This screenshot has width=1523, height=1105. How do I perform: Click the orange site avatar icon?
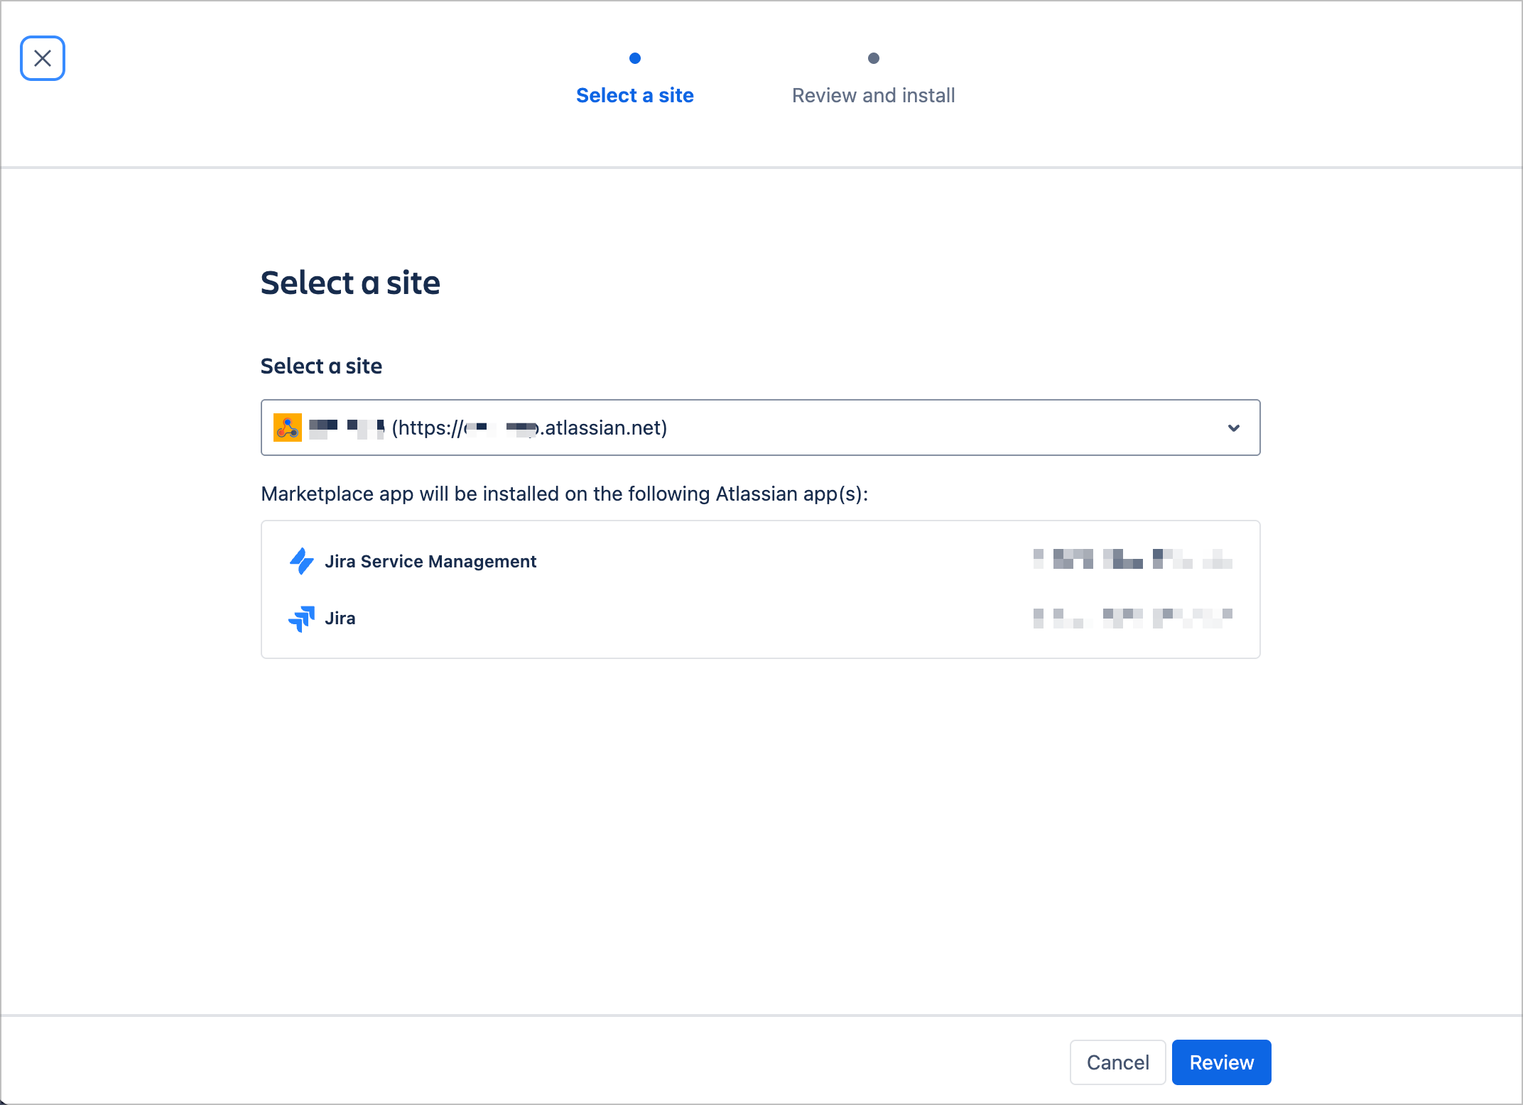pyautogui.click(x=288, y=428)
